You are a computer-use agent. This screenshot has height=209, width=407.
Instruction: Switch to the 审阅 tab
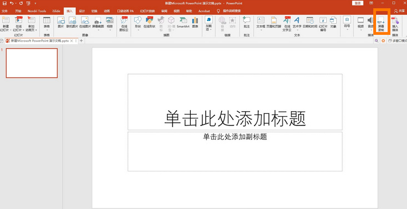(x=164, y=11)
